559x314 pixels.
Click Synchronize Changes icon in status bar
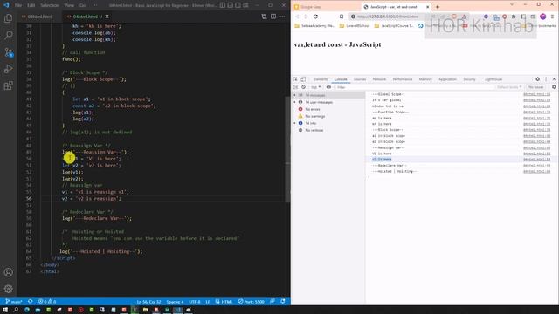pos(30,302)
